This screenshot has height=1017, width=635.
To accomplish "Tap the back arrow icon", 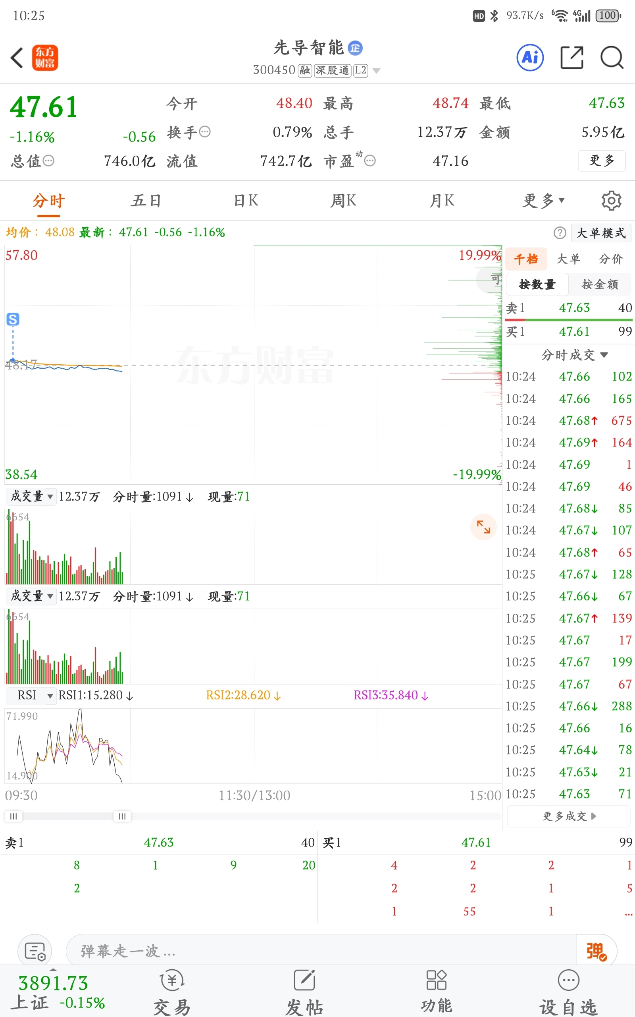I will (x=17, y=58).
